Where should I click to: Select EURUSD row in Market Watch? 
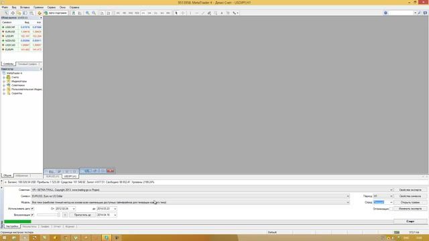click(x=21, y=31)
